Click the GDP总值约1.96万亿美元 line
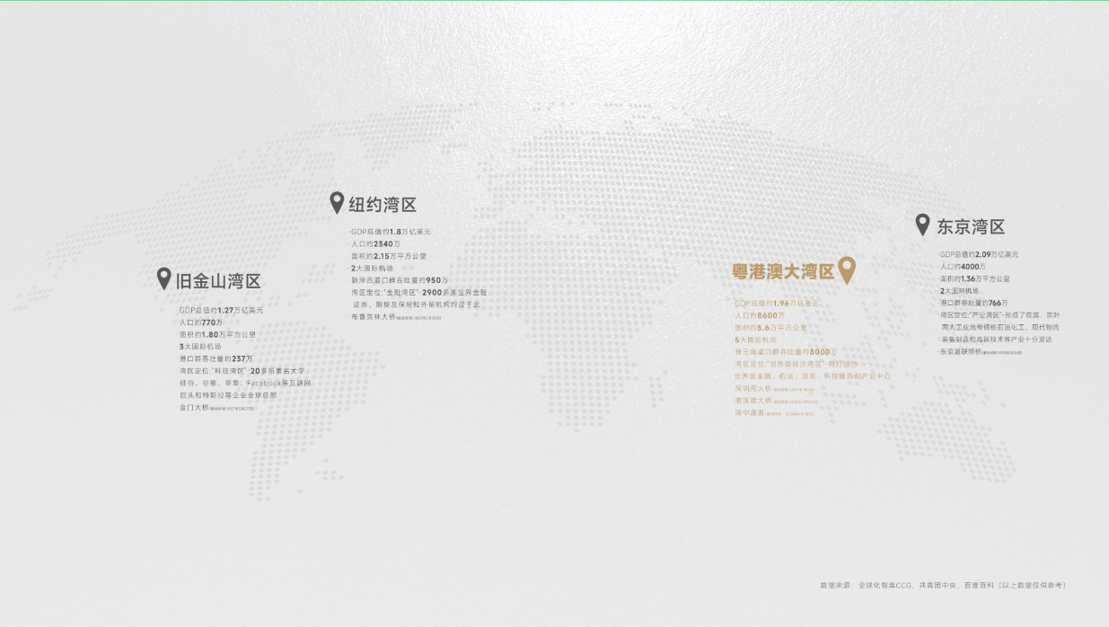 (777, 304)
